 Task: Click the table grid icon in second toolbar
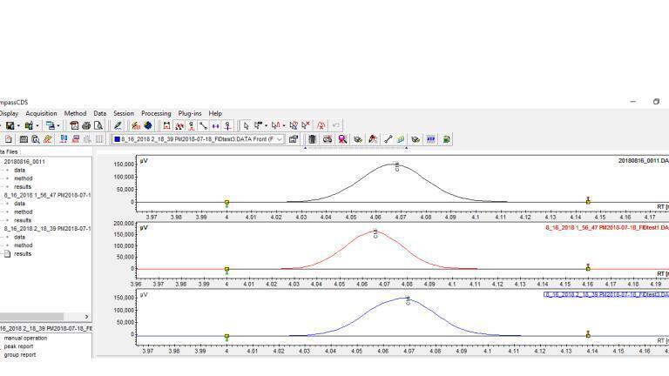click(x=24, y=139)
